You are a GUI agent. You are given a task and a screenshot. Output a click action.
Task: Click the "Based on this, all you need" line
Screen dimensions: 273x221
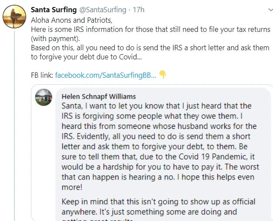[x=150, y=48]
